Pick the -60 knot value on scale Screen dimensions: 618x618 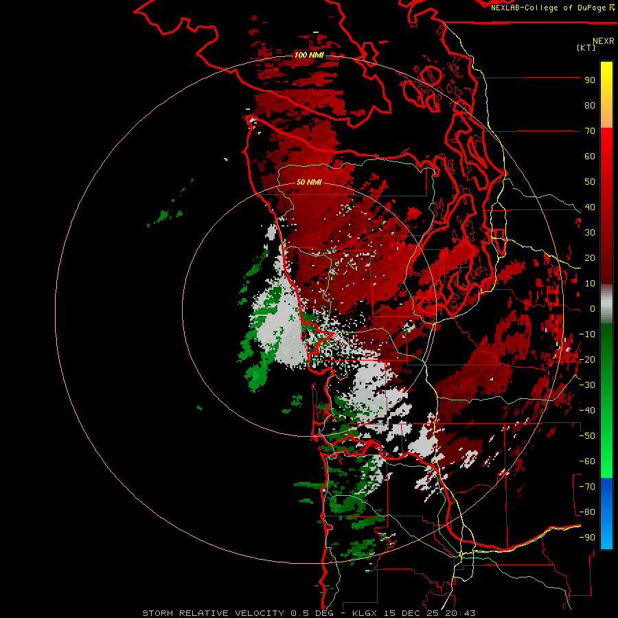pos(587,461)
